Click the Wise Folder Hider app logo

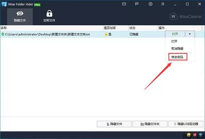[x=4, y=4]
